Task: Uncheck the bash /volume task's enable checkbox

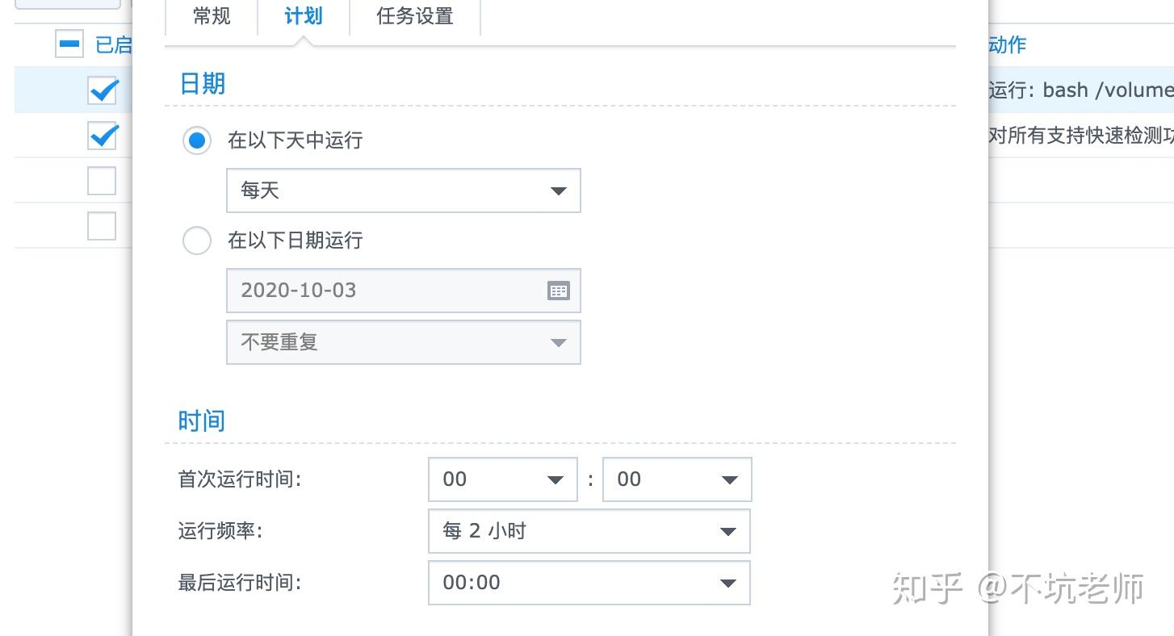Action: coord(102,90)
